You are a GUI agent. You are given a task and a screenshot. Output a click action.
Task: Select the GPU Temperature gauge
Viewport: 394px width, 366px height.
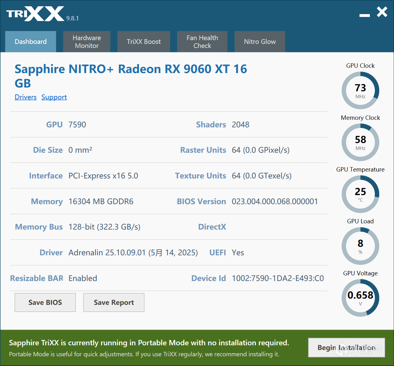360,194
